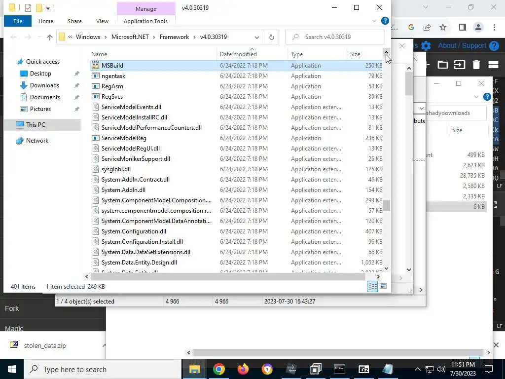Image resolution: width=505 pixels, height=379 pixels.
Task: Click the trash icon in background app
Action: pos(476,65)
